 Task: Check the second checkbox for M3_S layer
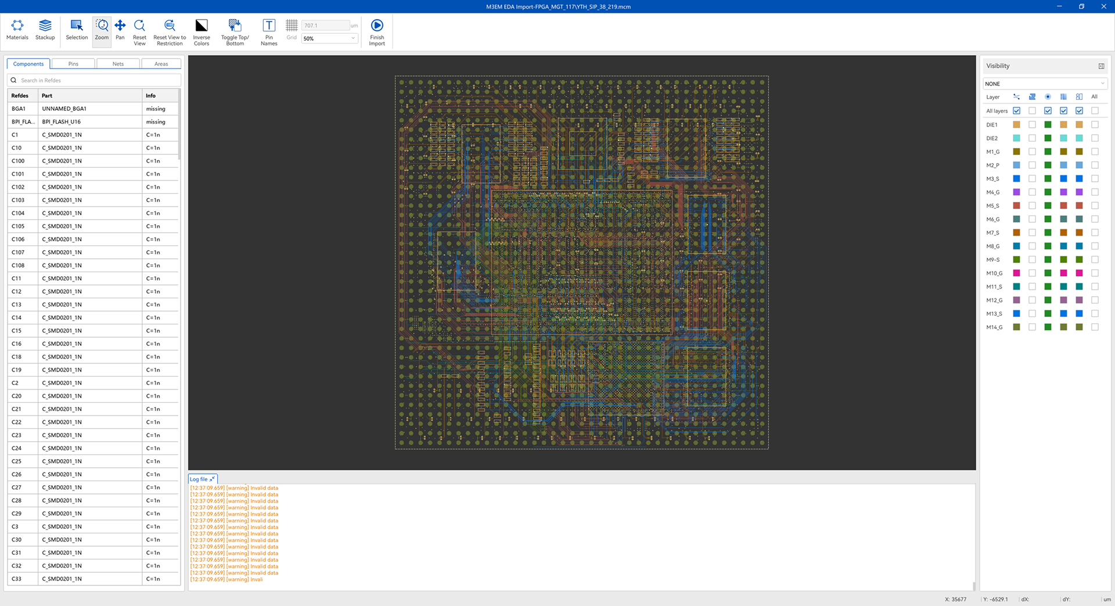(1032, 179)
